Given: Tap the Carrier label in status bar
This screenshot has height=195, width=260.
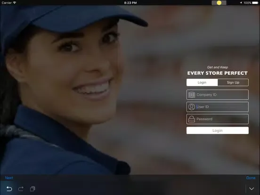Looking at the screenshot, I should (x=7, y=3).
